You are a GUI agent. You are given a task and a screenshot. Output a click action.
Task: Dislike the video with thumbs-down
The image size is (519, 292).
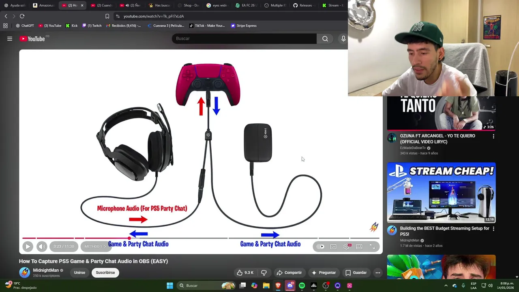(x=264, y=273)
